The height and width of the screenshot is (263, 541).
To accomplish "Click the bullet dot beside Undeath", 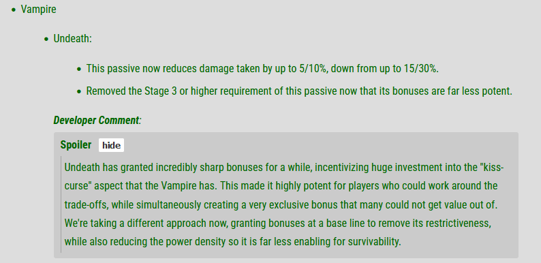I will [46, 40].
